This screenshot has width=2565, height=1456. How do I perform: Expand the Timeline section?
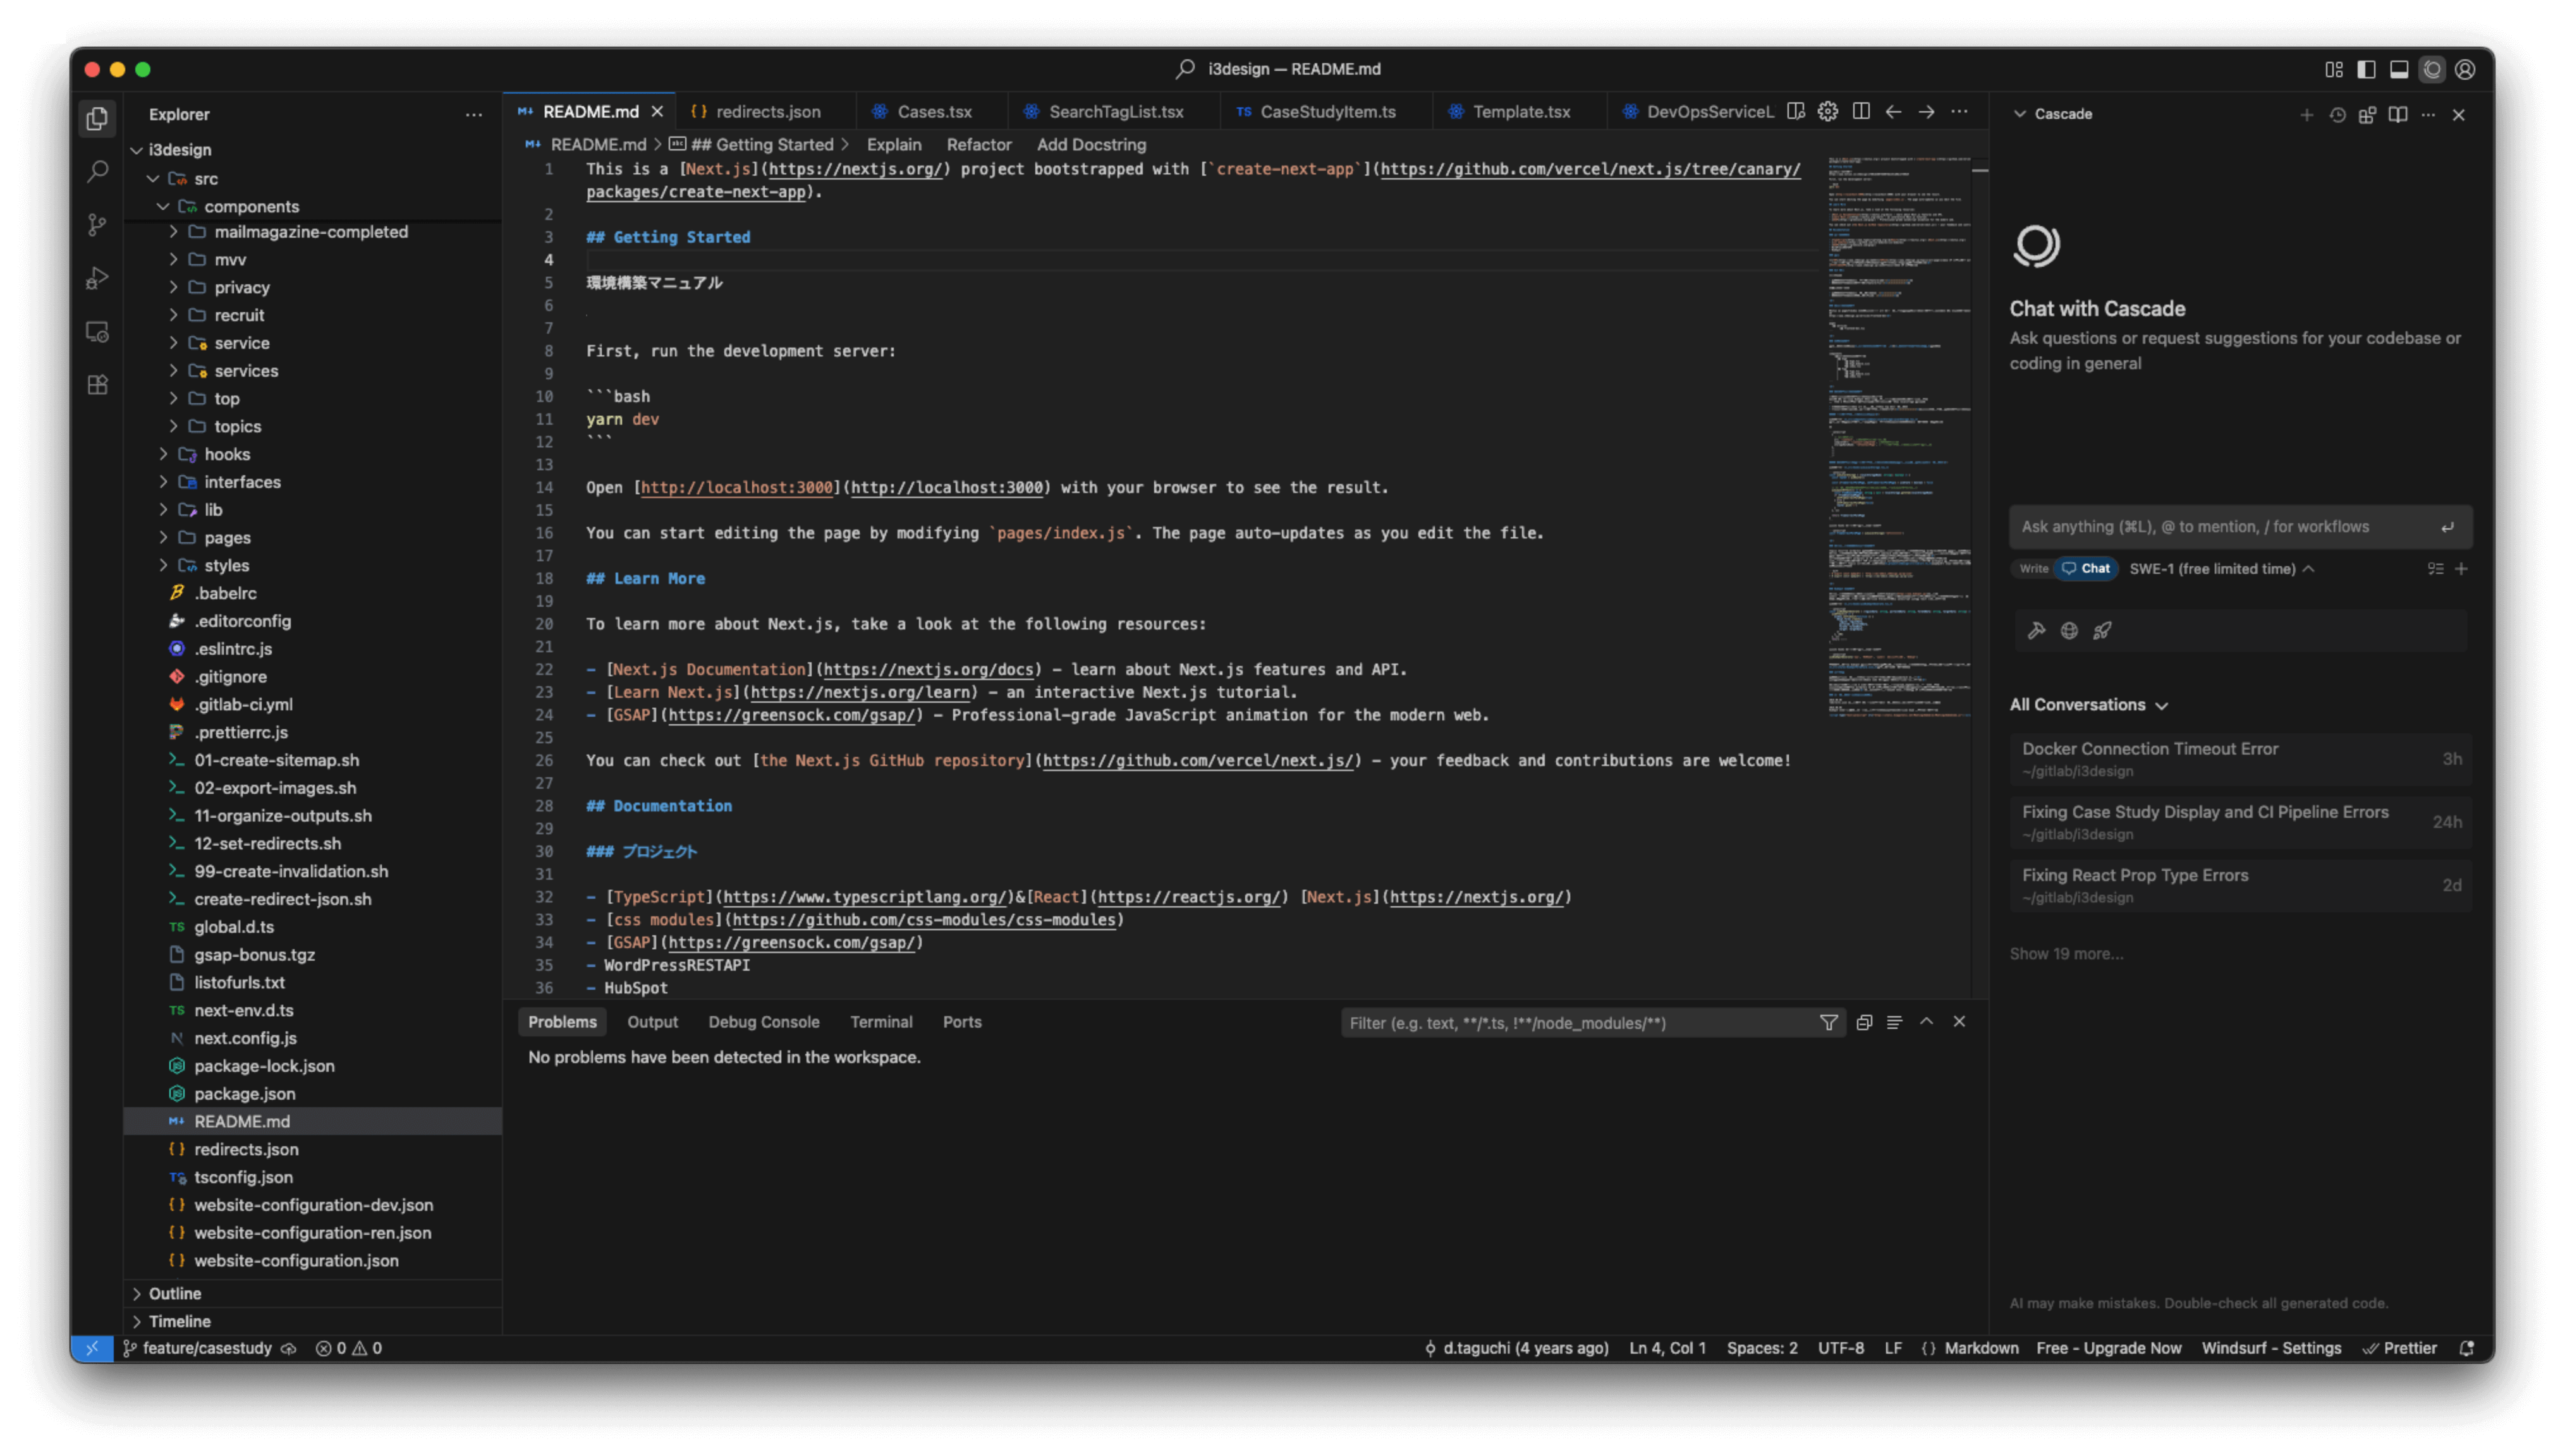click(179, 1321)
